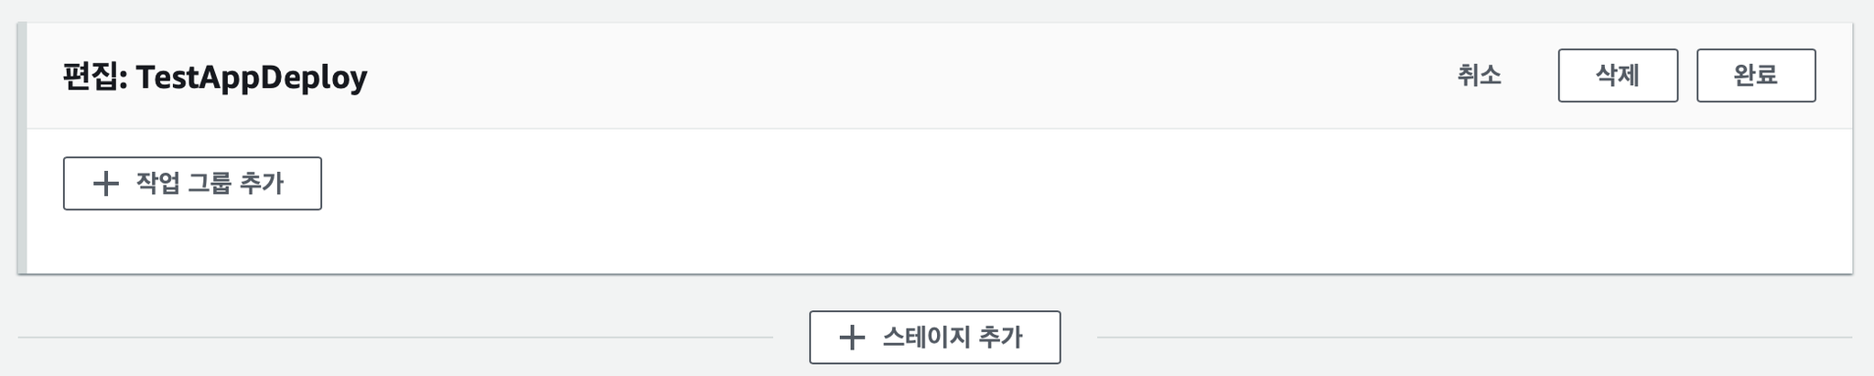Finish editing with the 완료 button

point(1756,75)
